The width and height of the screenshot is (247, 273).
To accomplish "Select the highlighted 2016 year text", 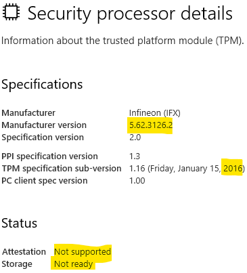I will (x=233, y=169).
